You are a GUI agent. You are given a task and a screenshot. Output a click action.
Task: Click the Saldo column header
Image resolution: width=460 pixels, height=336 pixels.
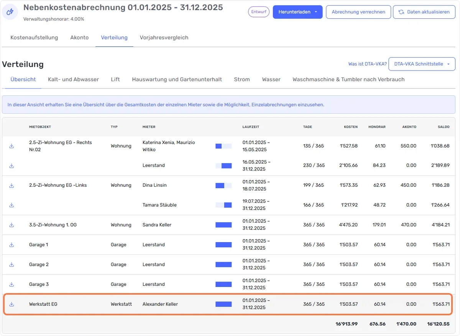click(x=444, y=127)
